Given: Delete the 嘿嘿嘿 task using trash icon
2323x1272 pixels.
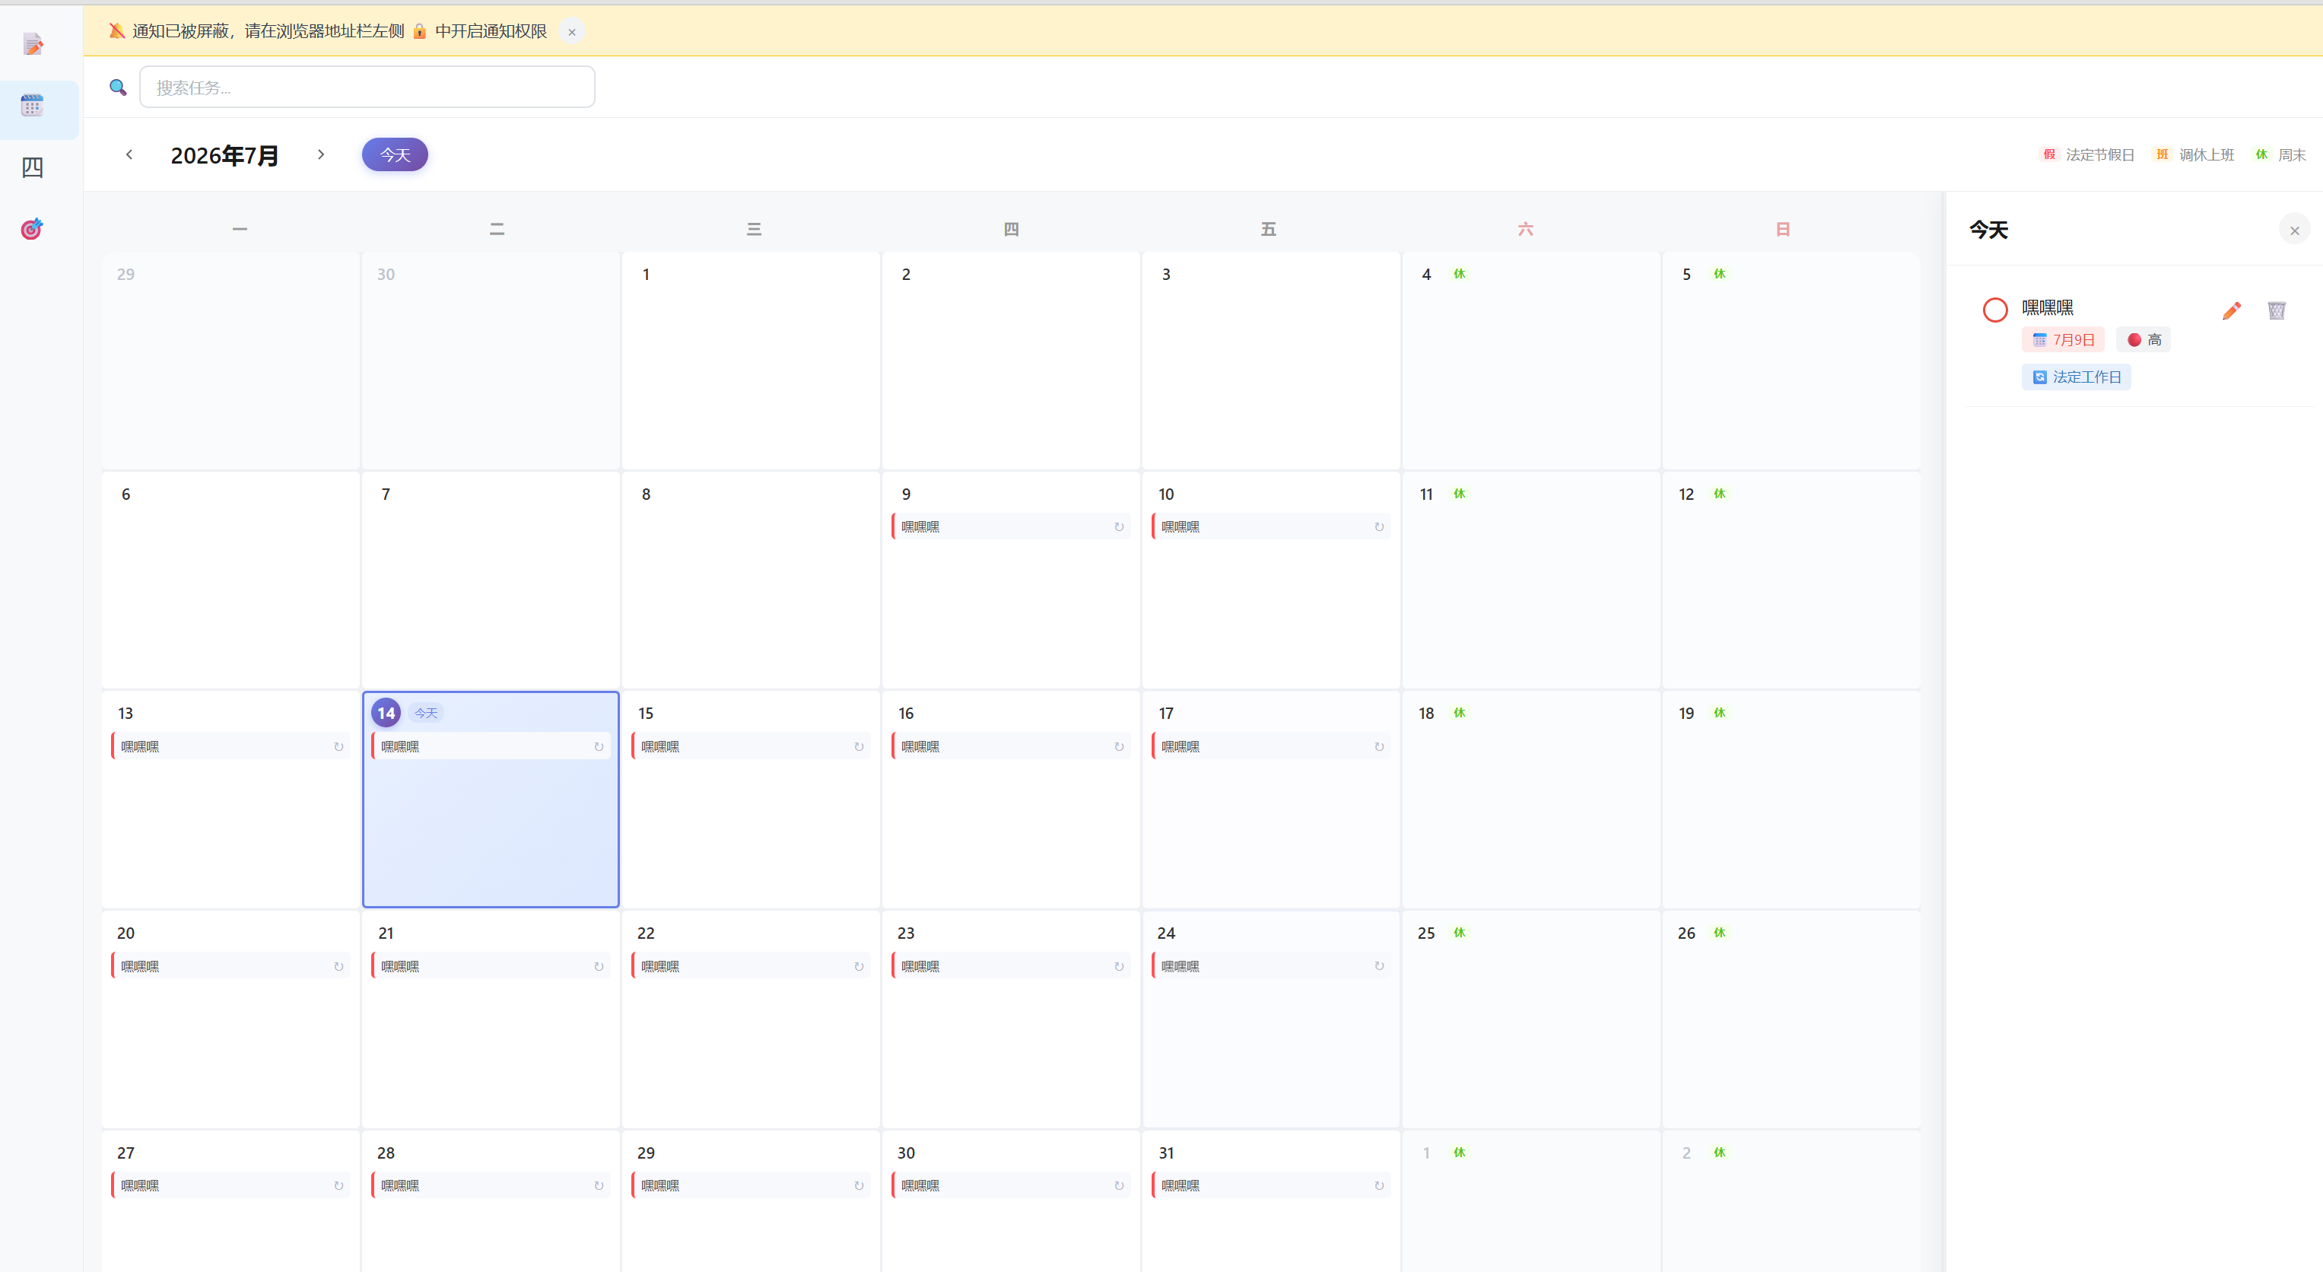Looking at the screenshot, I should (2276, 311).
